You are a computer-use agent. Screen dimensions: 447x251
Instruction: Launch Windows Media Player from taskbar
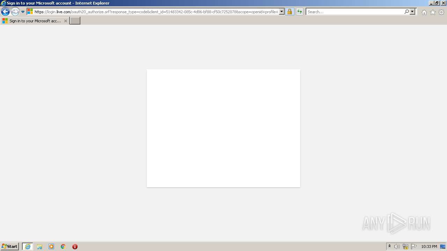(x=51, y=246)
